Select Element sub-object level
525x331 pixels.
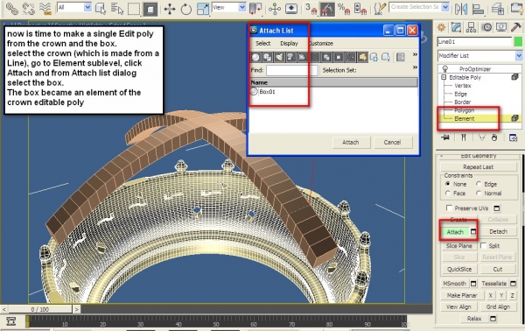(x=464, y=118)
